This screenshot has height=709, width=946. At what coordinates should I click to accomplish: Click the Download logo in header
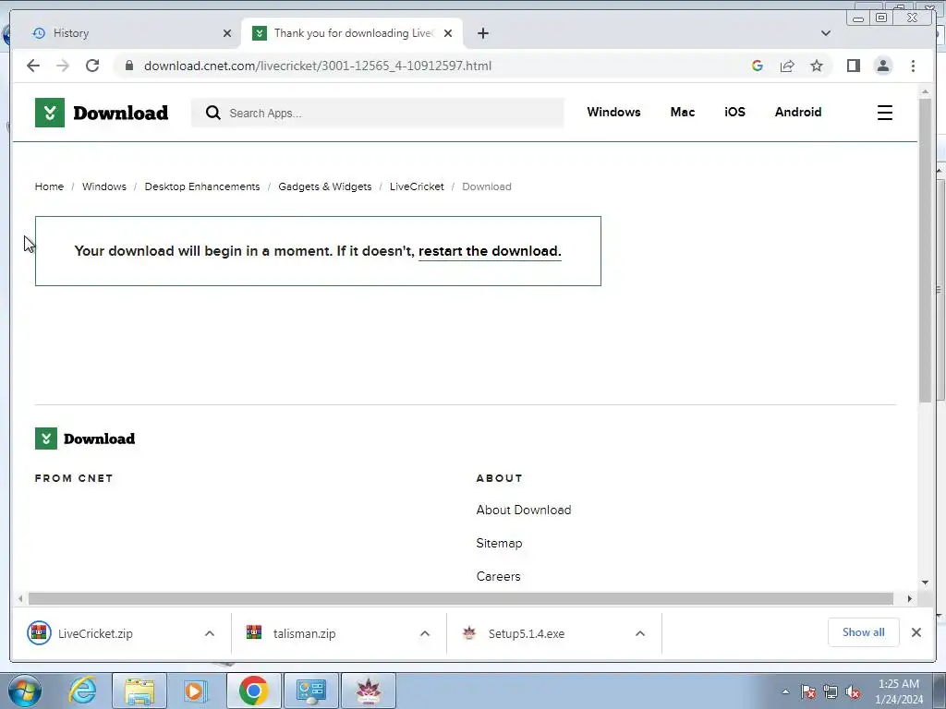[102, 113]
